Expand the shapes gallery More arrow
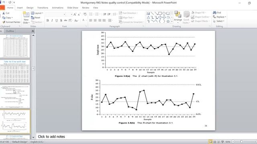 (172, 21)
